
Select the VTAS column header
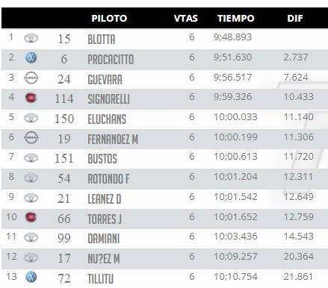[185, 18]
